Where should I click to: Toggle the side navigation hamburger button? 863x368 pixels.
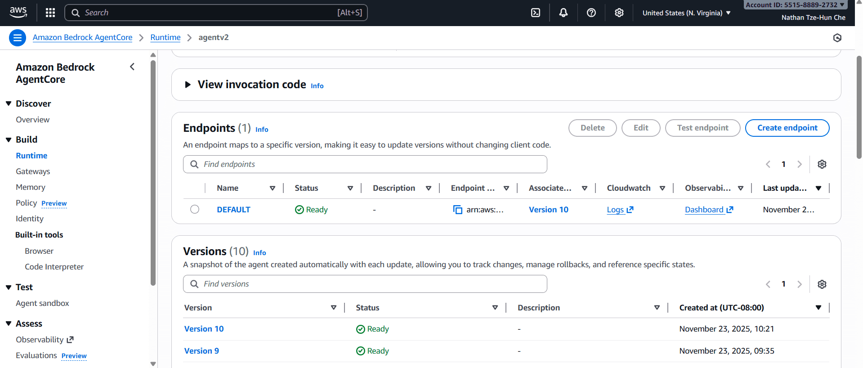coord(18,38)
